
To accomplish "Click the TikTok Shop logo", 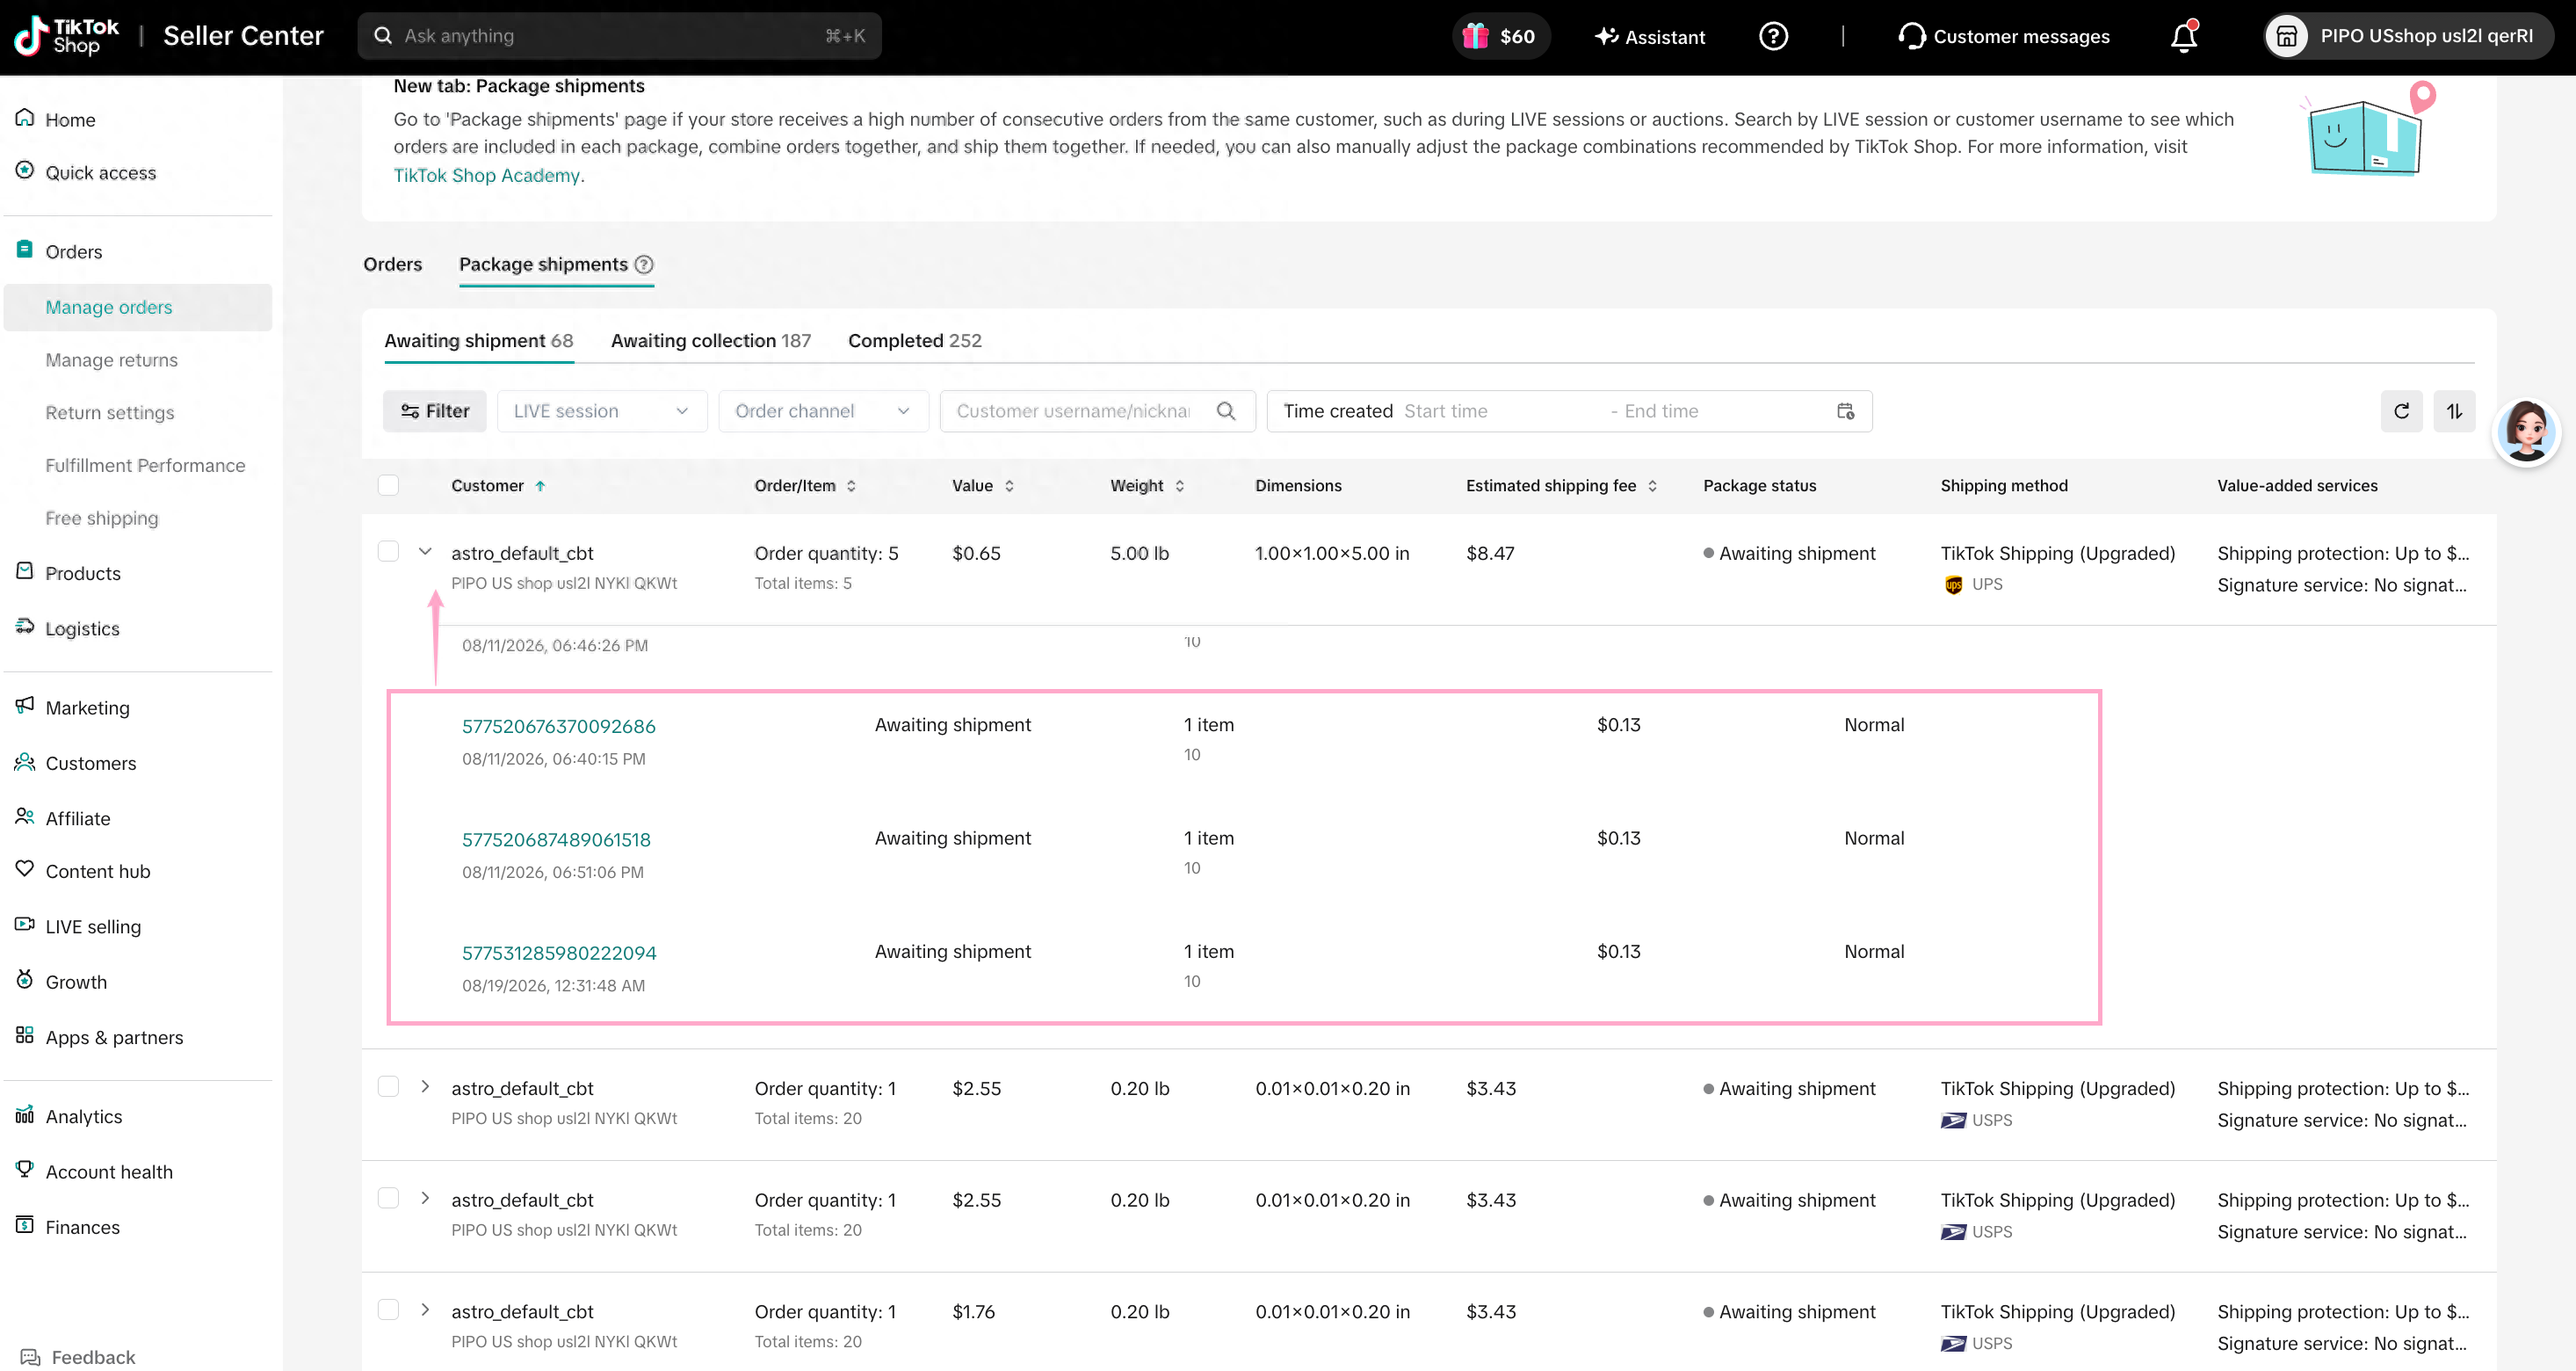I will (x=66, y=36).
